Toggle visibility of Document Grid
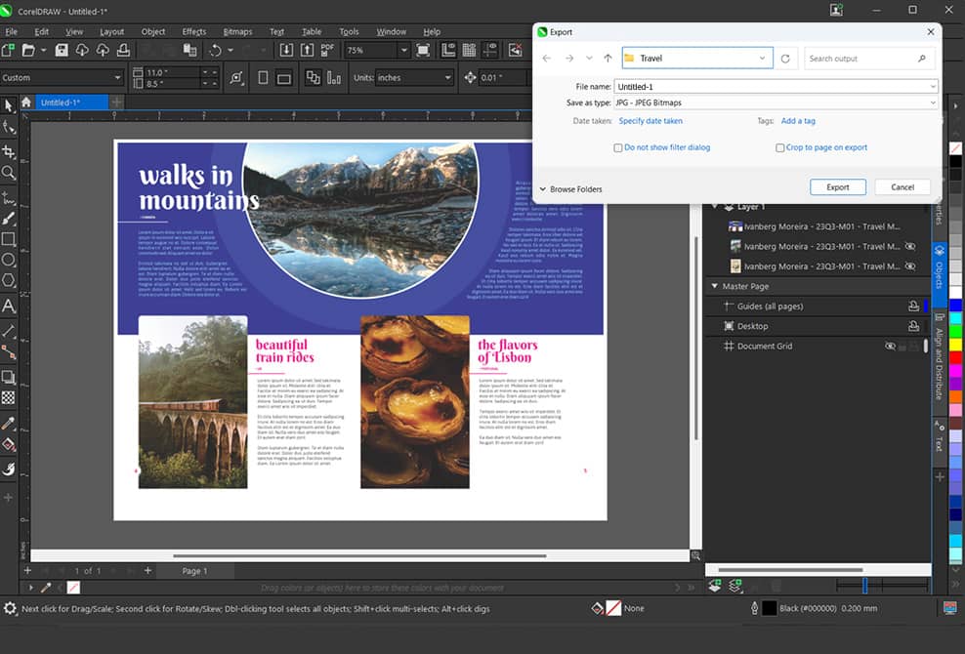The height and width of the screenshot is (654, 965). pyautogui.click(x=890, y=347)
